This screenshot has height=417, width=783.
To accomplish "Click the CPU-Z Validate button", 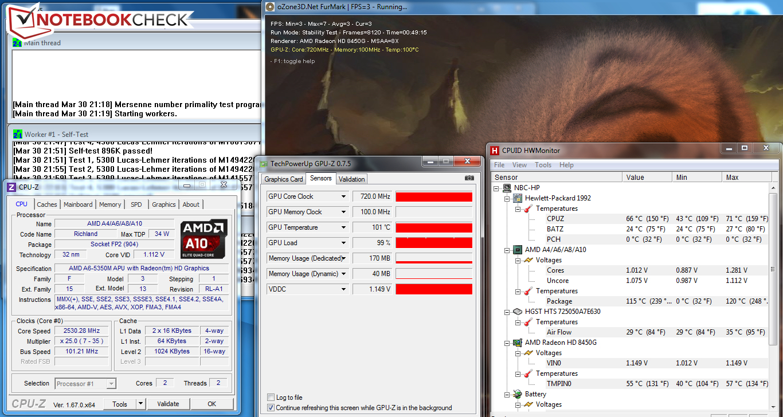I will point(168,404).
